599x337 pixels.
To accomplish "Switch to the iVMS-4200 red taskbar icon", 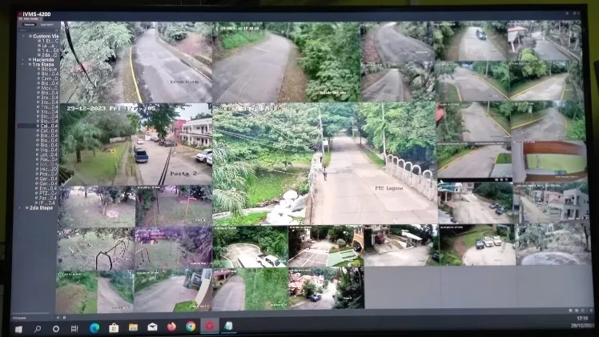I will 210,327.
